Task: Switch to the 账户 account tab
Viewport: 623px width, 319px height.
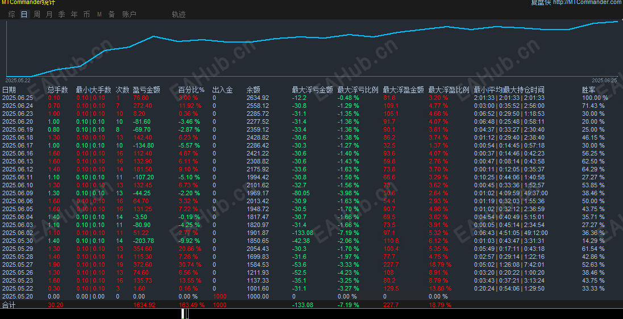Action: 129,14
